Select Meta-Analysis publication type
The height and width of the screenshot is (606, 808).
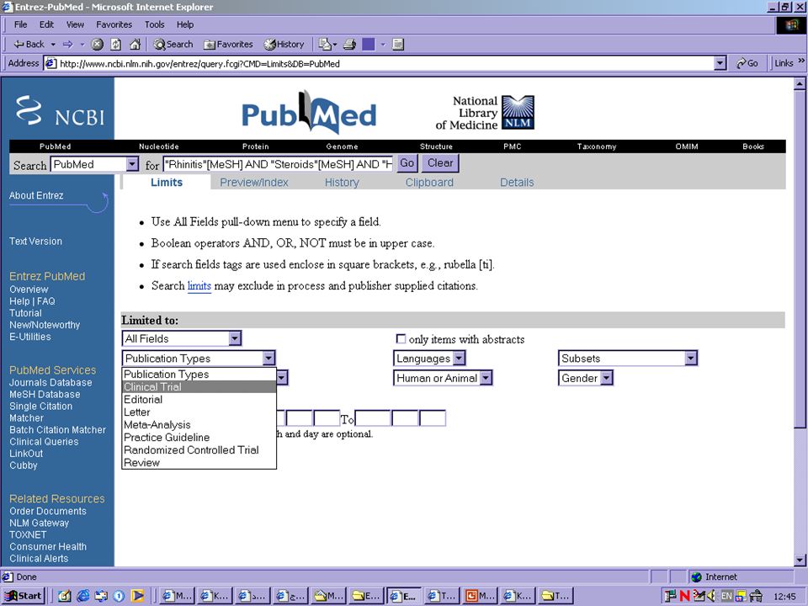(199, 424)
